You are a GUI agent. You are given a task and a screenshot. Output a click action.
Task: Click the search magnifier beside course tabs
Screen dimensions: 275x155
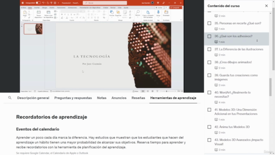point(10,98)
